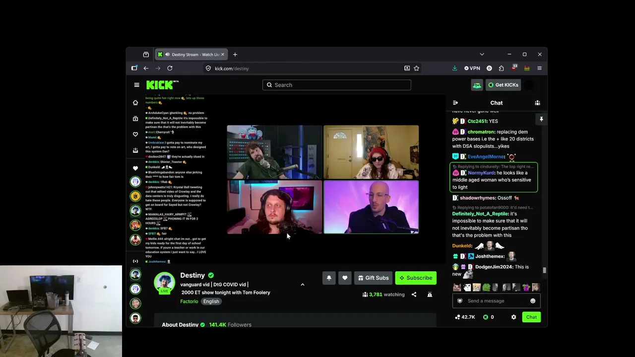Viewport: 635px width, 357px height.
Task: Click the green crown drops icon
Action: click(x=477, y=85)
